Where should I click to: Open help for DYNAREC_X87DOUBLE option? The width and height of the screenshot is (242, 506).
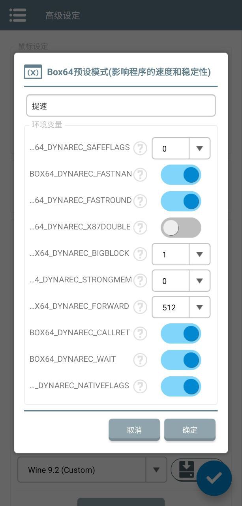coord(140,228)
